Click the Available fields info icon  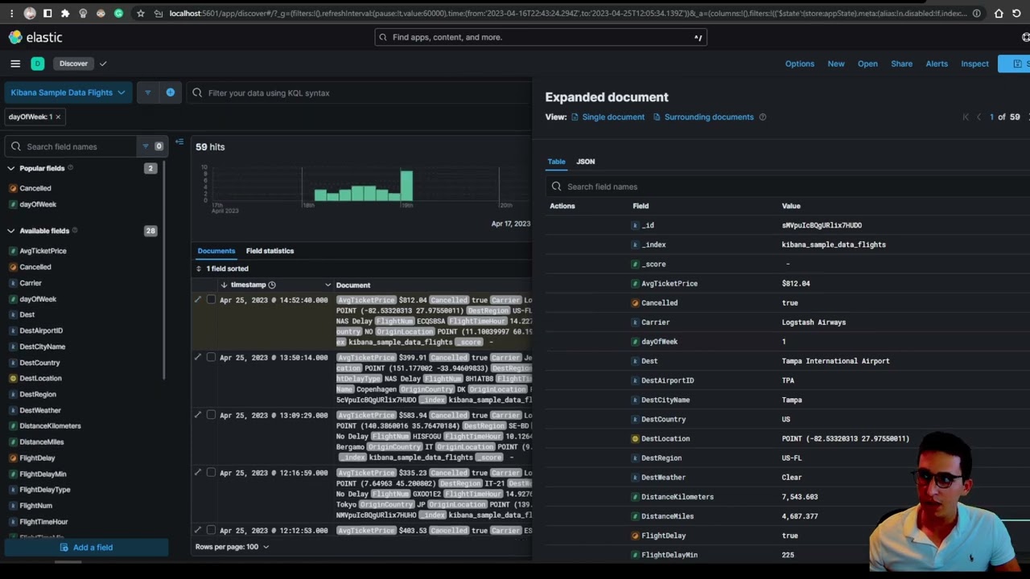(x=75, y=231)
